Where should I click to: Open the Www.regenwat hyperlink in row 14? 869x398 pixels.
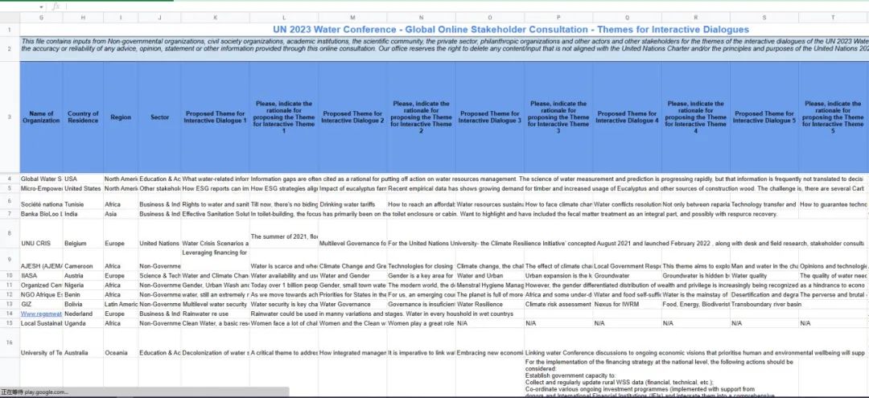click(40, 314)
